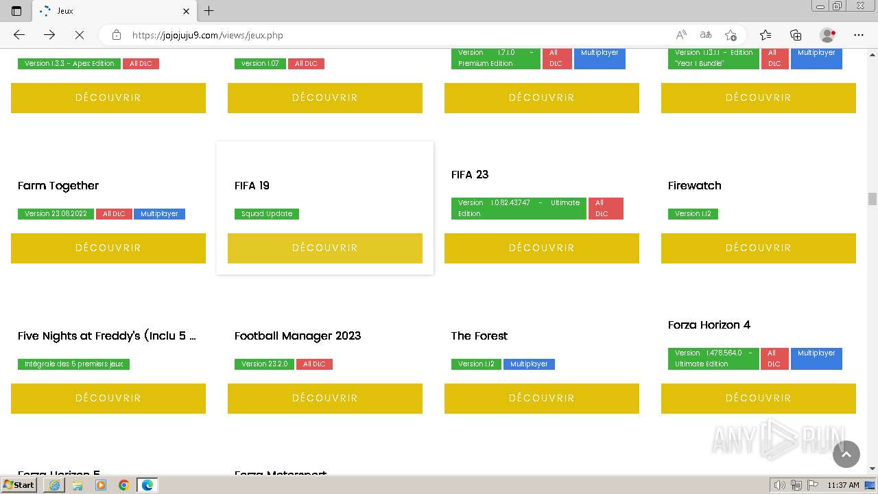Click Version 23.2.0 tag on Football Manager

265,364
